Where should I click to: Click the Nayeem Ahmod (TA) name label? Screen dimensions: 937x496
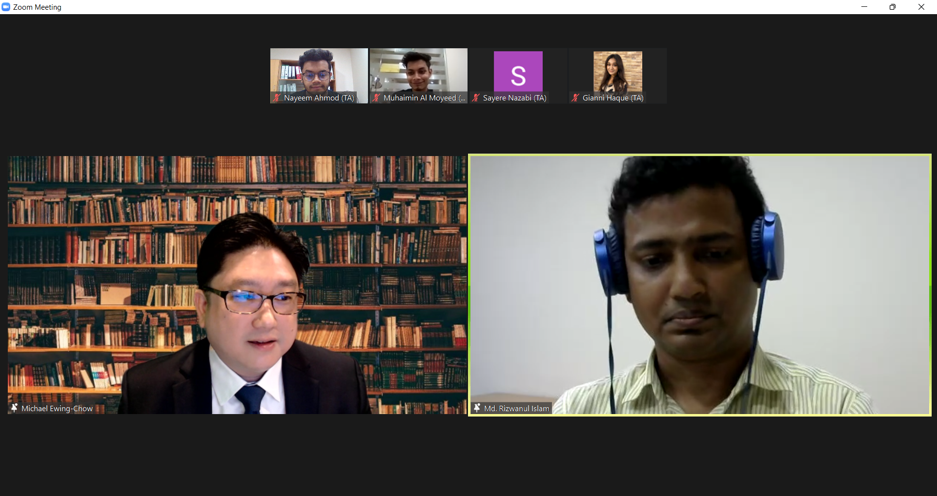319,98
